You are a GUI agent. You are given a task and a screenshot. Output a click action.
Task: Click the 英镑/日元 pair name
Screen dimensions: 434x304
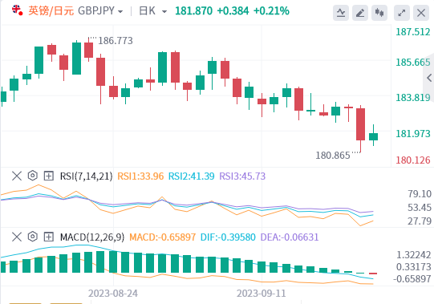click(x=51, y=10)
